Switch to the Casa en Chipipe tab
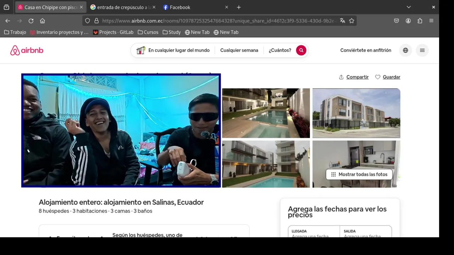Viewport: 454px width, 255px height. (x=50, y=7)
